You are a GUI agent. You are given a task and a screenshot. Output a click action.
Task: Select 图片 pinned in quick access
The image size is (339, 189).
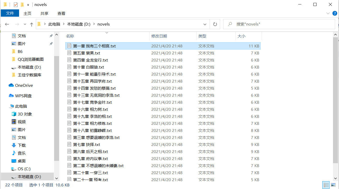(22, 44)
